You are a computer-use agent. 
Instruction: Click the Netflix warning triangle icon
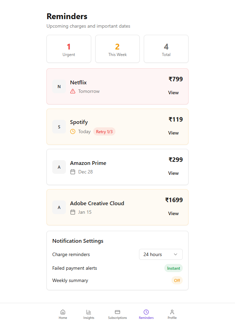click(x=73, y=91)
